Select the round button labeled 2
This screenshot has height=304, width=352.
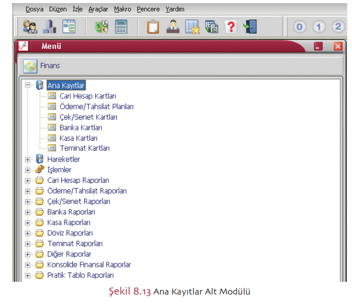(338, 26)
